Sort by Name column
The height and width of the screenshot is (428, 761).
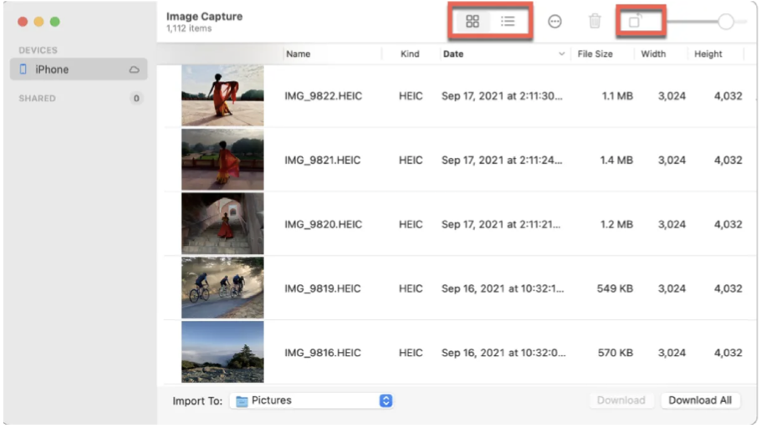click(x=298, y=53)
